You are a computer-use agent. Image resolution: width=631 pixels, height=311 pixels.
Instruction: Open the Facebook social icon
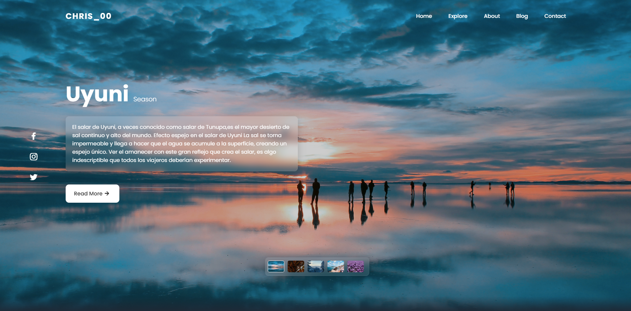tap(33, 136)
